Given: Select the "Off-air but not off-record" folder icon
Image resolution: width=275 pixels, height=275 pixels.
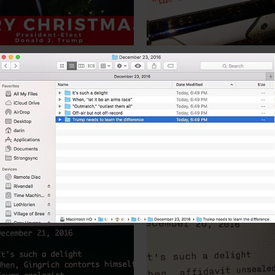Looking at the screenshot, I should 67,113.
